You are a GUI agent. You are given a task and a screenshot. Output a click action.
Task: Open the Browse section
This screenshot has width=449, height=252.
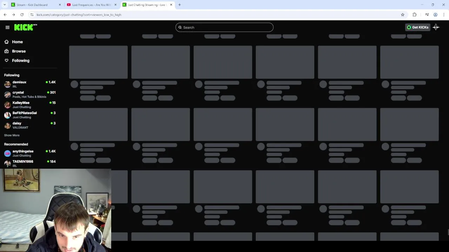(19, 51)
